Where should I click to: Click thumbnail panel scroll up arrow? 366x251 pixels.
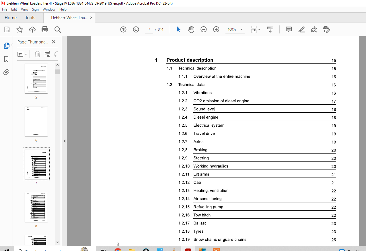pos(57,65)
